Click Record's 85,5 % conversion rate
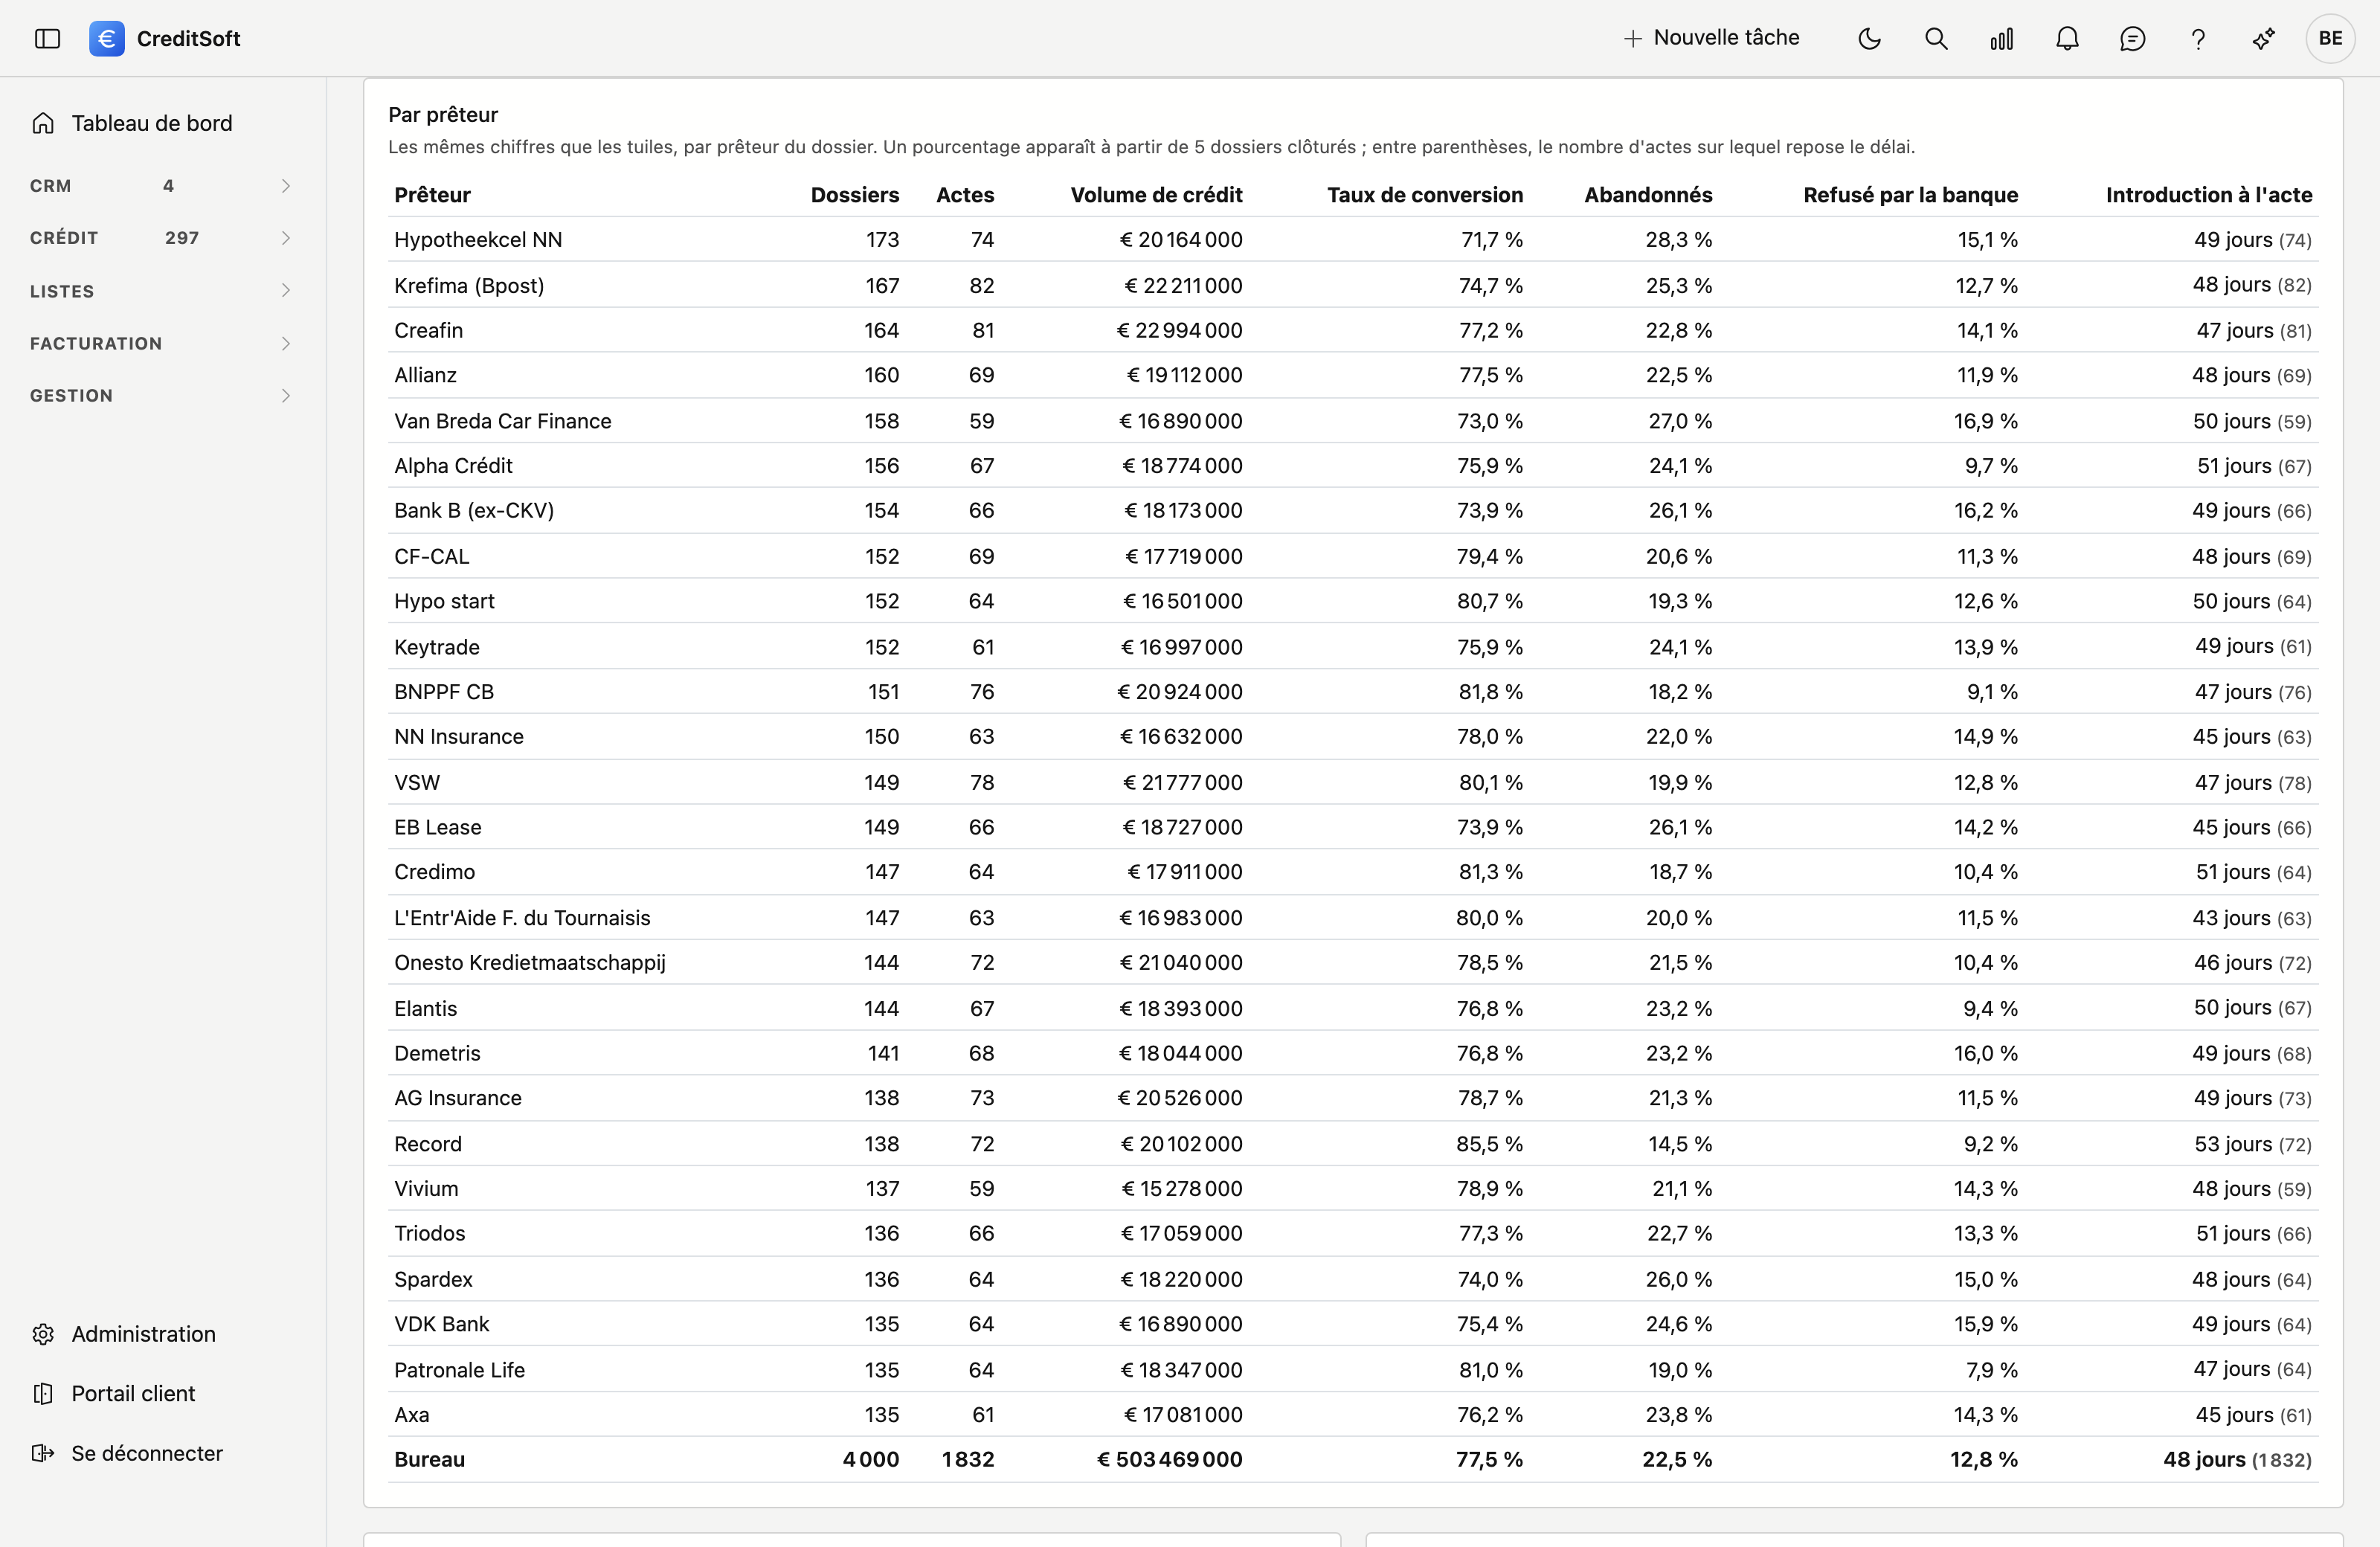 coord(1489,1144)
